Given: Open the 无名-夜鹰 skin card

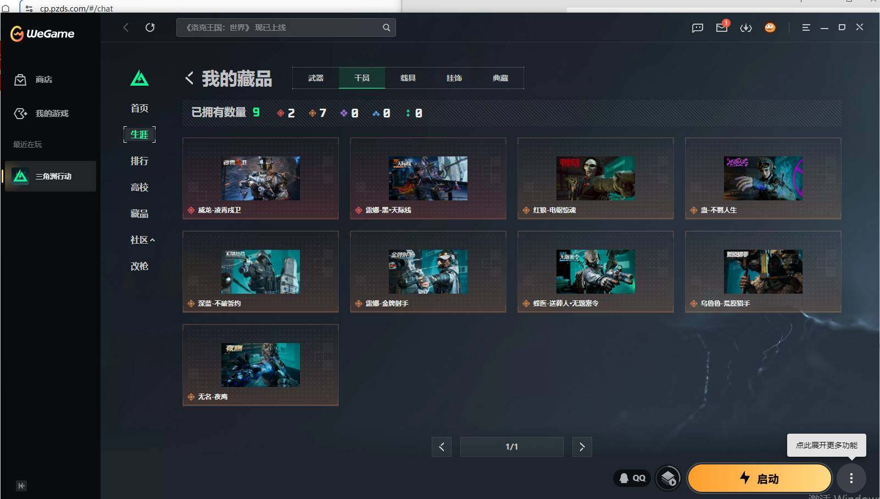Looking at the screenshot, I should (260, 365).
